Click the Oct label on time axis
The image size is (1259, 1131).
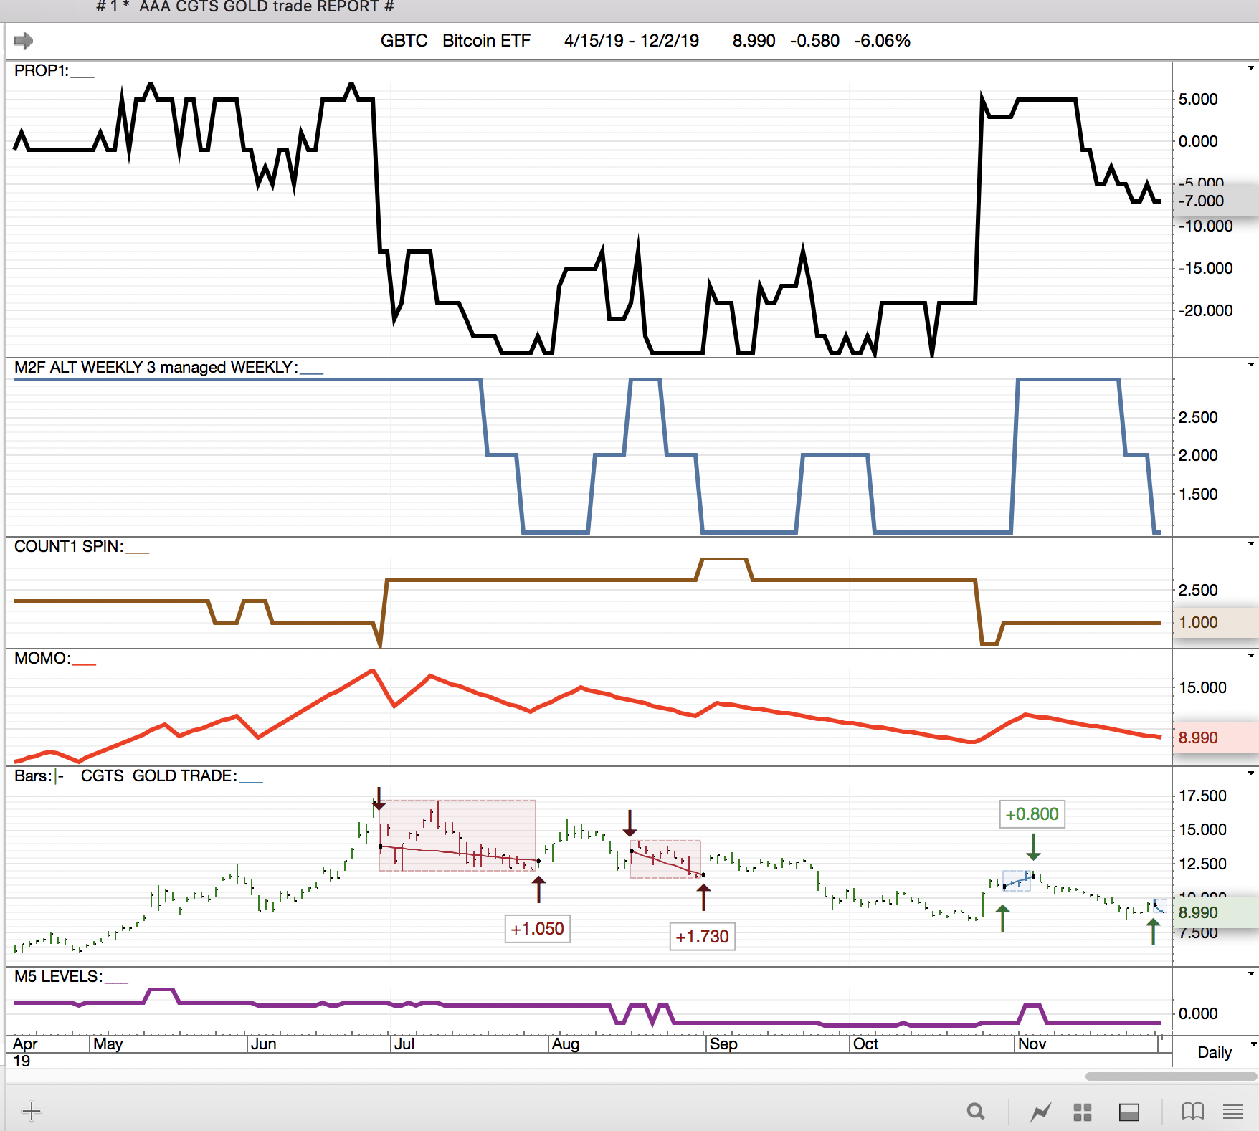point(865,1044)
